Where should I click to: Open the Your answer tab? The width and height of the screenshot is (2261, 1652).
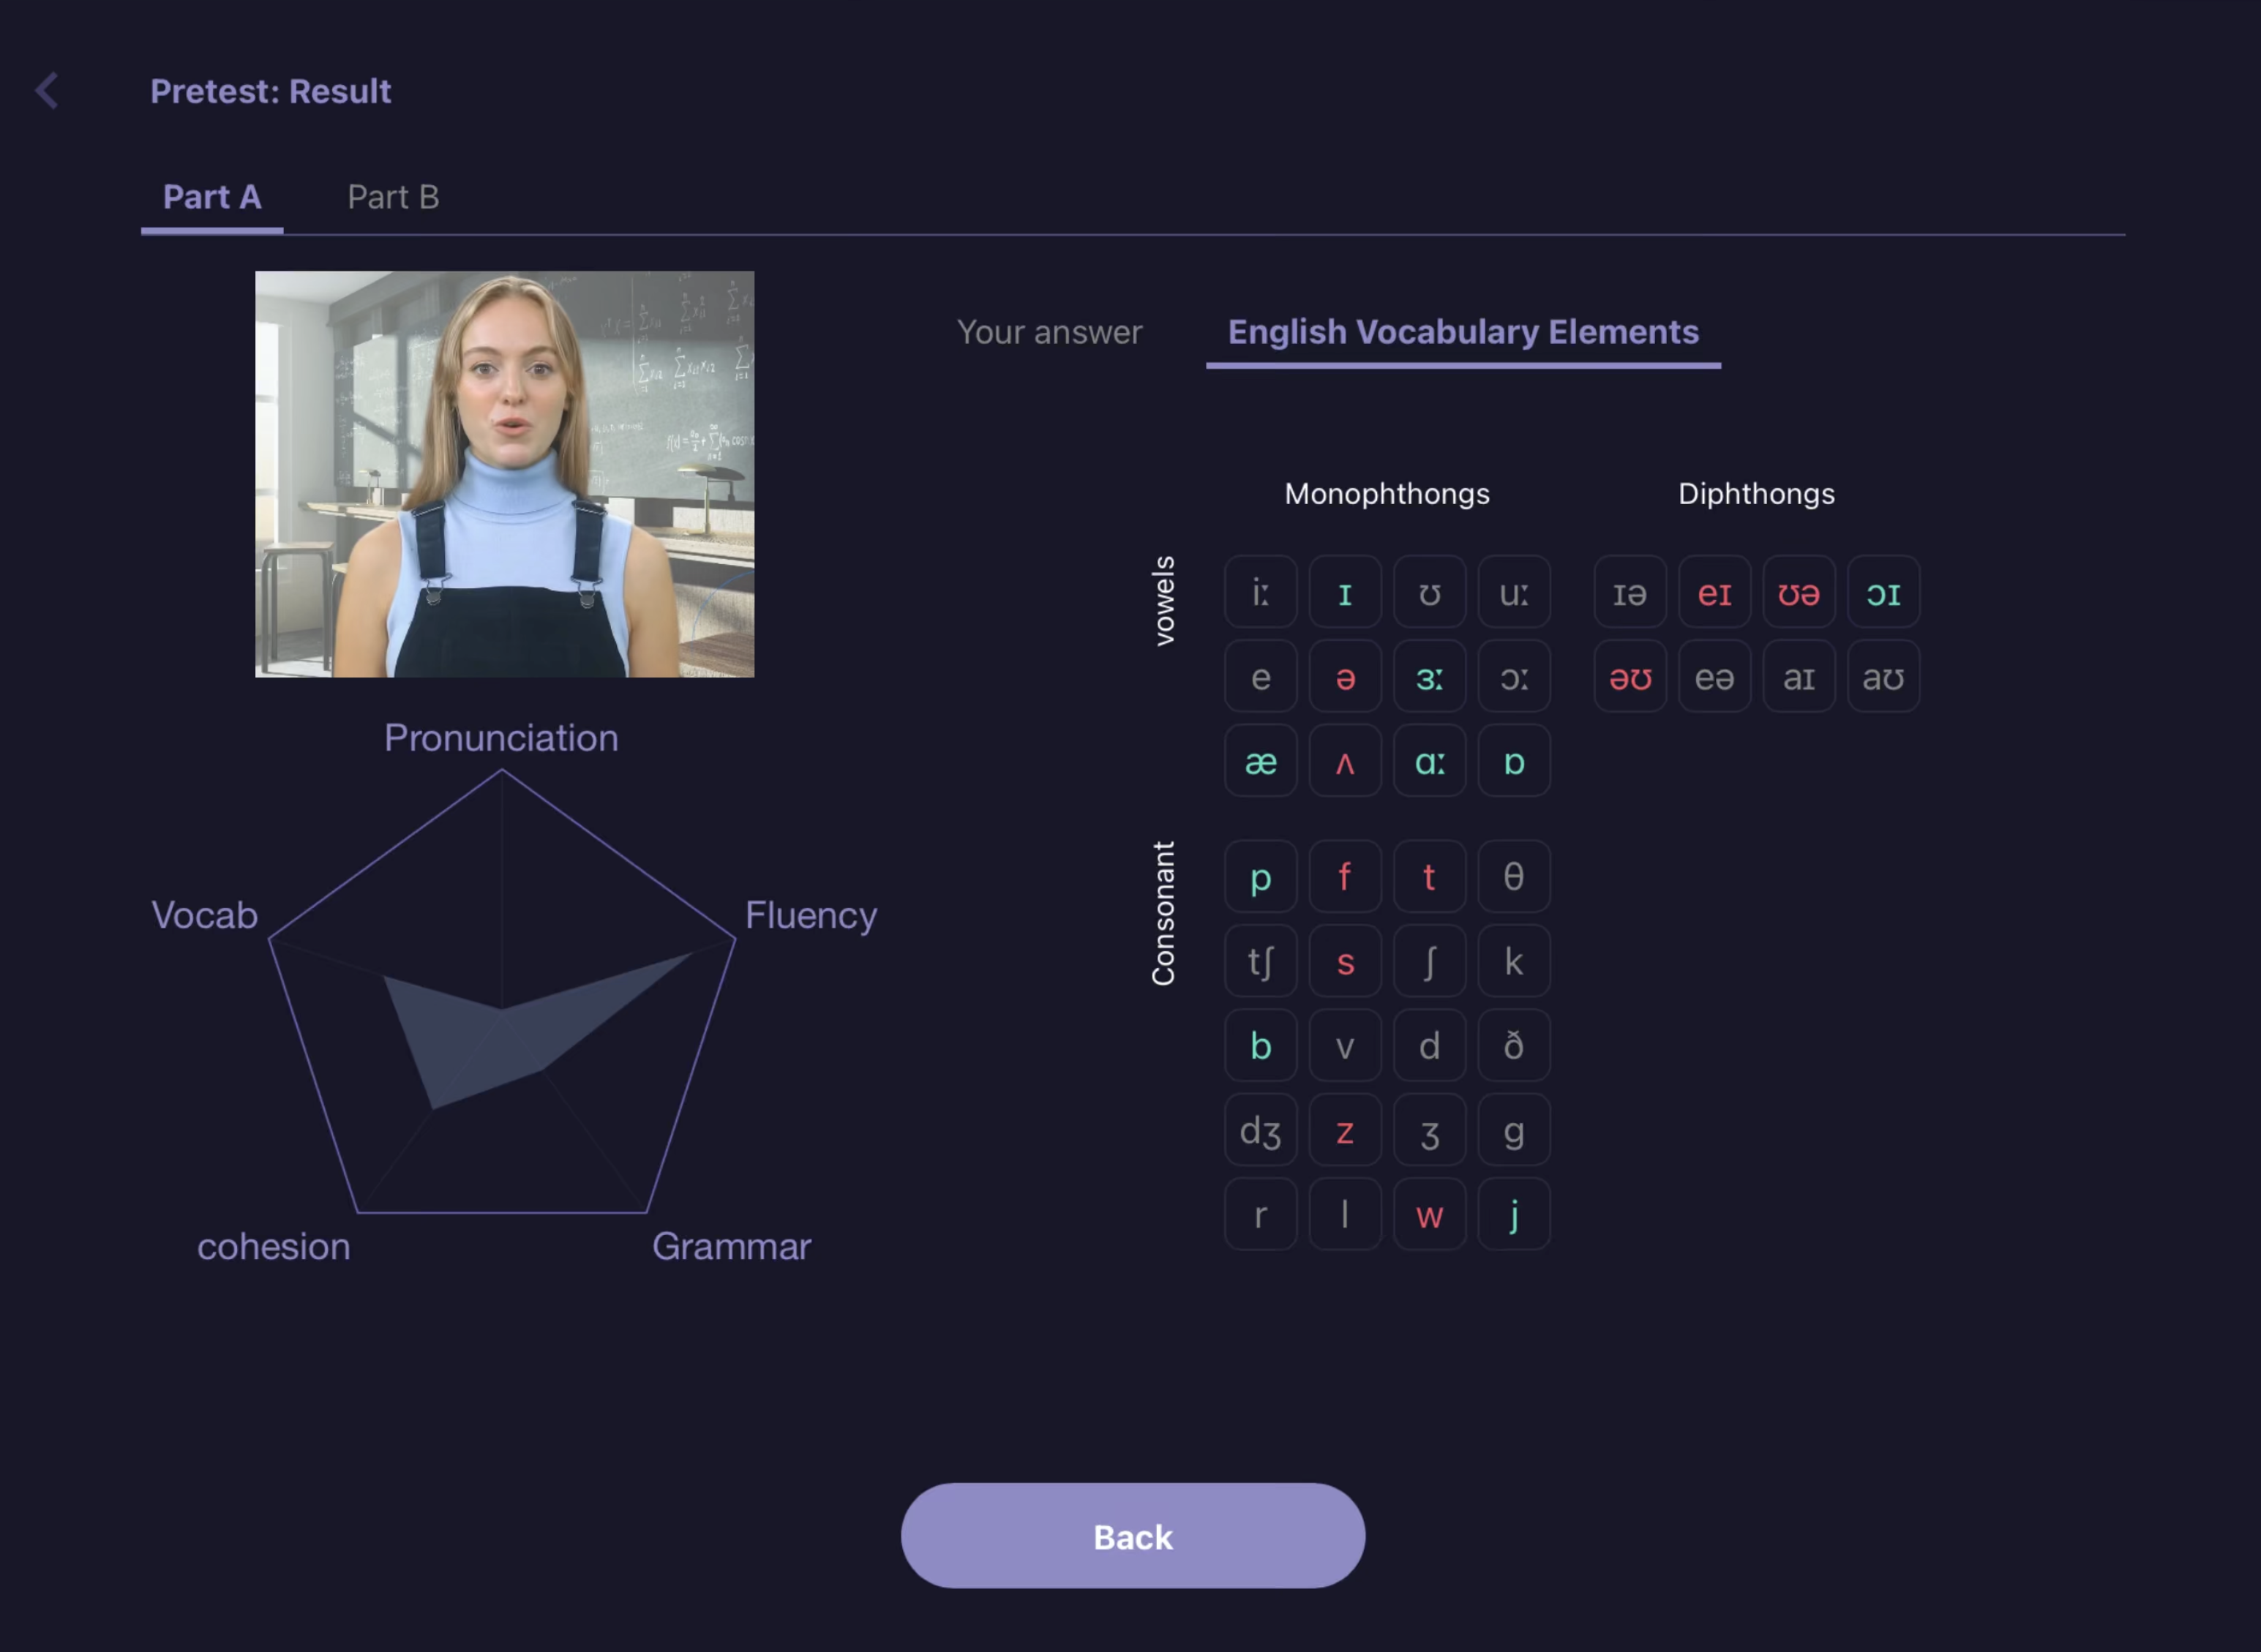click(x=1048, y=332)
